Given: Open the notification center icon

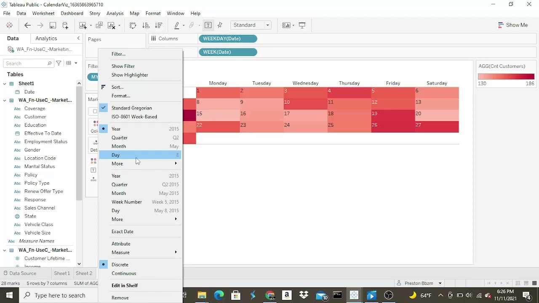Looking at the screenshot, I should click(526, 295).
